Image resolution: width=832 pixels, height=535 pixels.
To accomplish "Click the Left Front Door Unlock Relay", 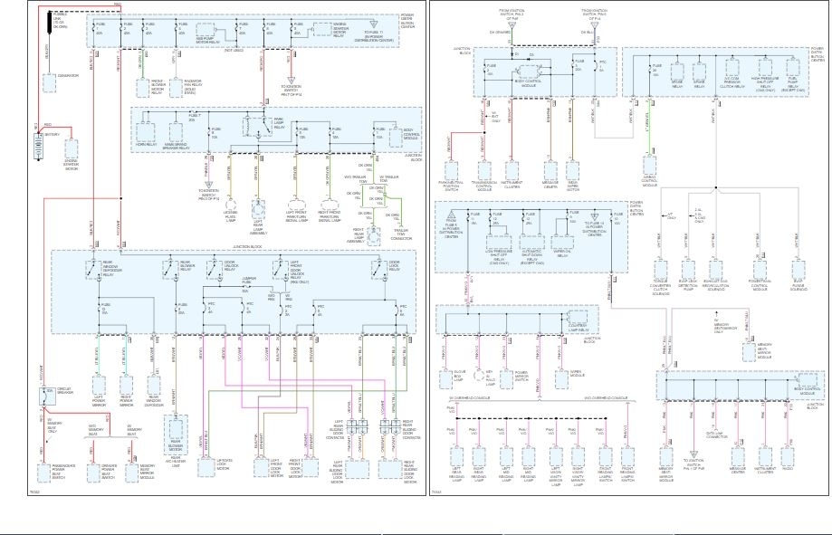I will click(281, 270).
